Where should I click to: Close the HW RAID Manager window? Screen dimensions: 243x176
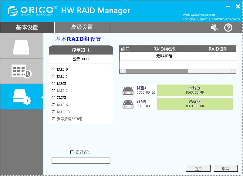pos(238,6)
